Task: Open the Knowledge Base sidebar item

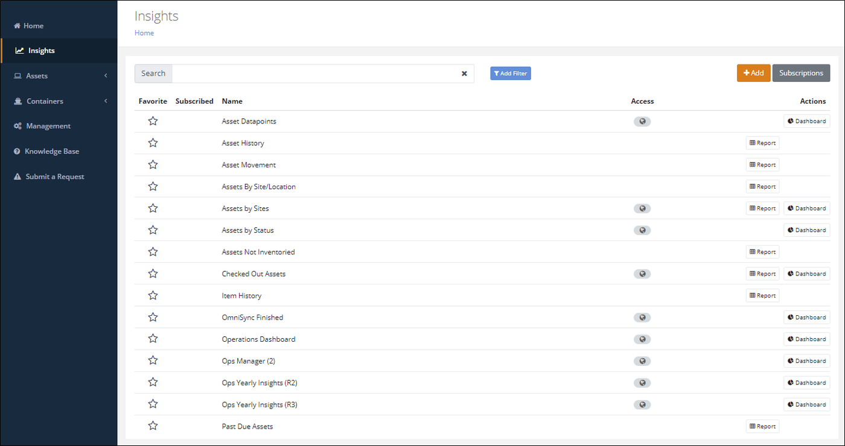Action: pos(59,151)
